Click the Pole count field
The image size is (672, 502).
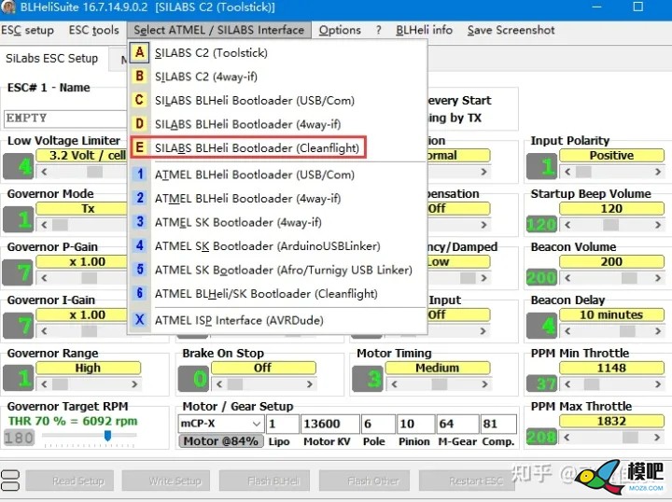click(x=378, y=424)
